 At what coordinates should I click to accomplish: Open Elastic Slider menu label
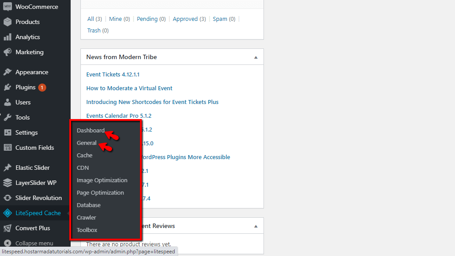click(x=32, y=168)
